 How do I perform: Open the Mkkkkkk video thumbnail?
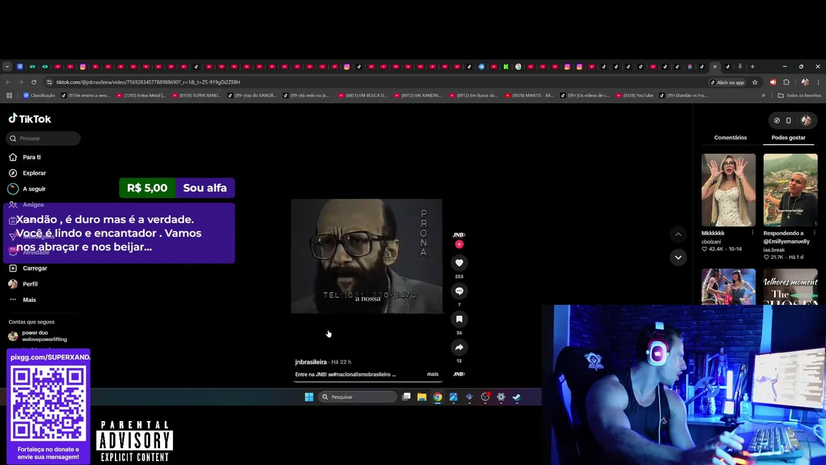tap(729, 190)
